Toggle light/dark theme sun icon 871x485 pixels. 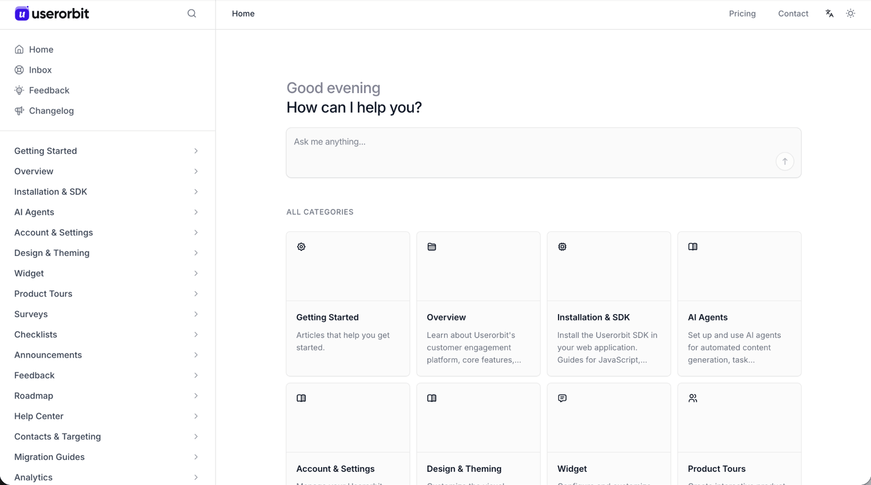[851, 14]
